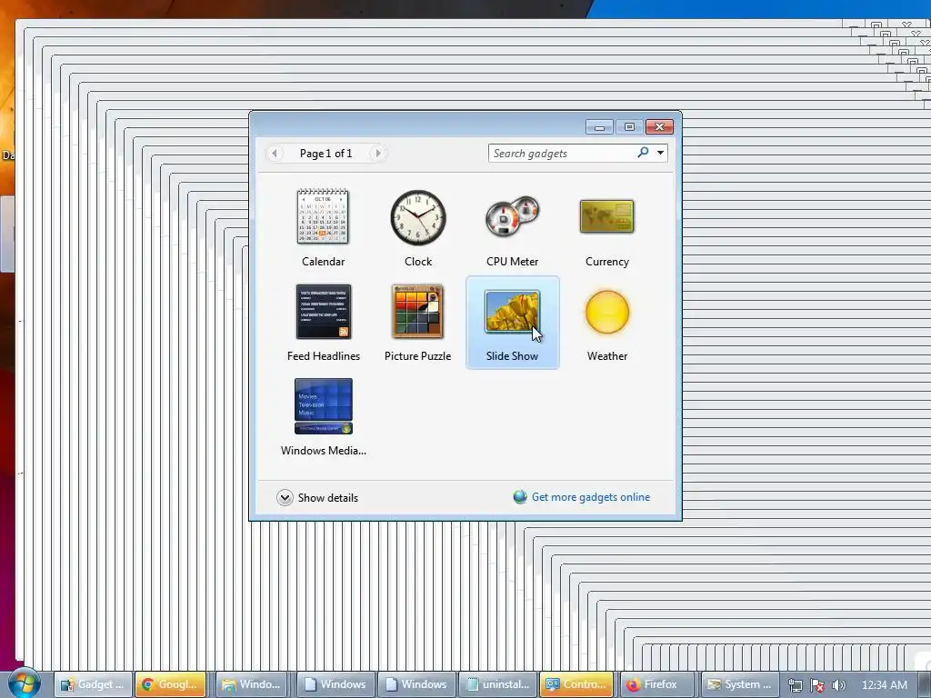This screenshot has height=698, width=931.
Task: Click the Weather label text
Action: point(606,356)
